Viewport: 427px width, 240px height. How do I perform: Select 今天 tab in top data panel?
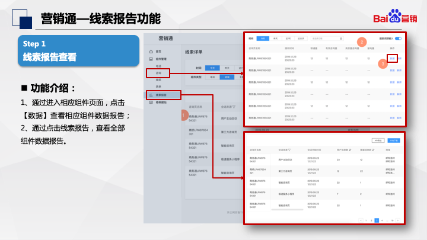tap(263, 39)
